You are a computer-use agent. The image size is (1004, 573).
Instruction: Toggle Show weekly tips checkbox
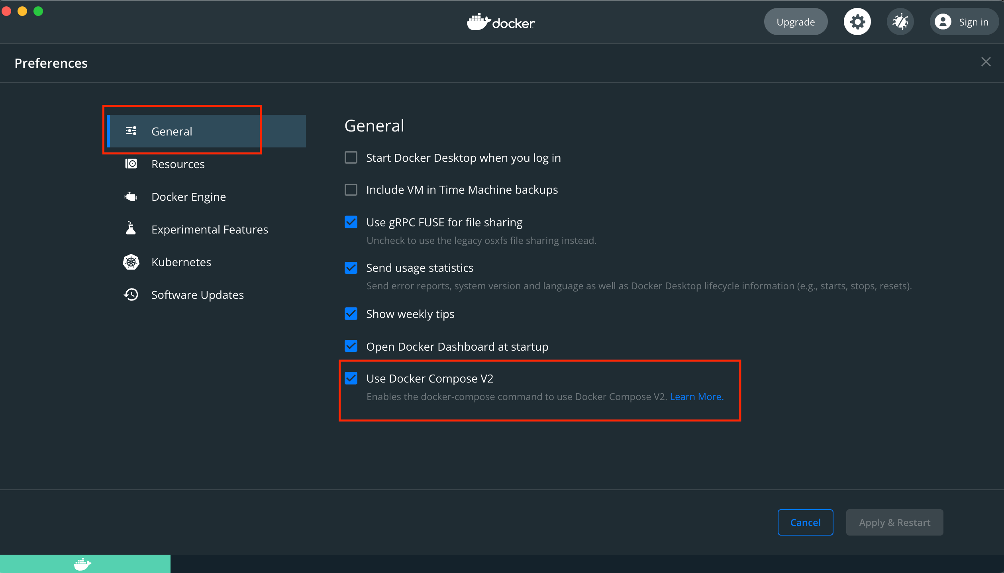pyautogui.click(x=352, y=314)
